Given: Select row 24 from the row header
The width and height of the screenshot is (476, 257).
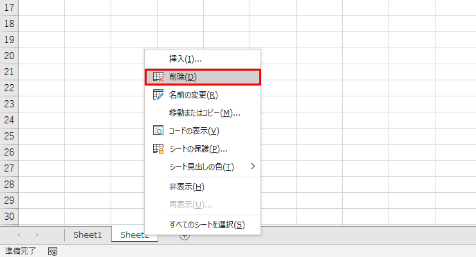Looking at the screenshot, I should click(x=9, y=120).
